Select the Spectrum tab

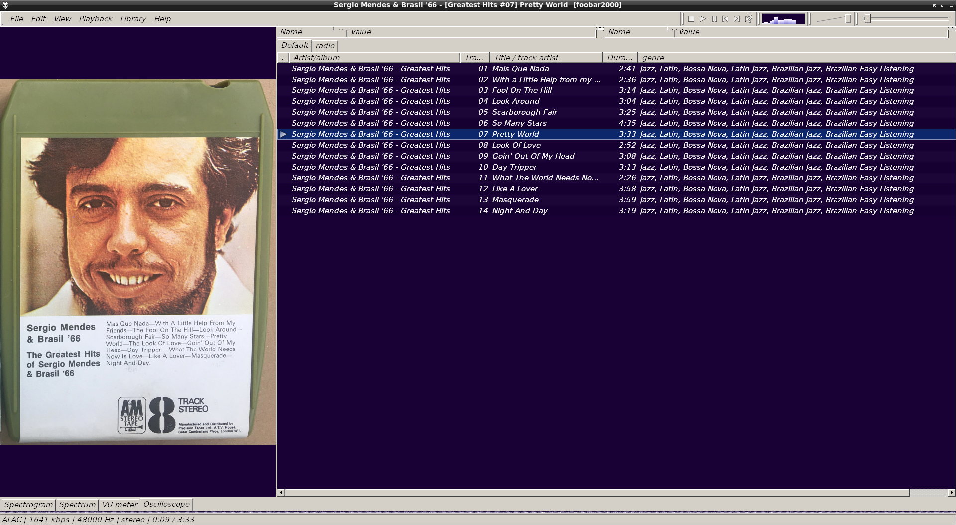pyautogui.click(x=77, y=505)
